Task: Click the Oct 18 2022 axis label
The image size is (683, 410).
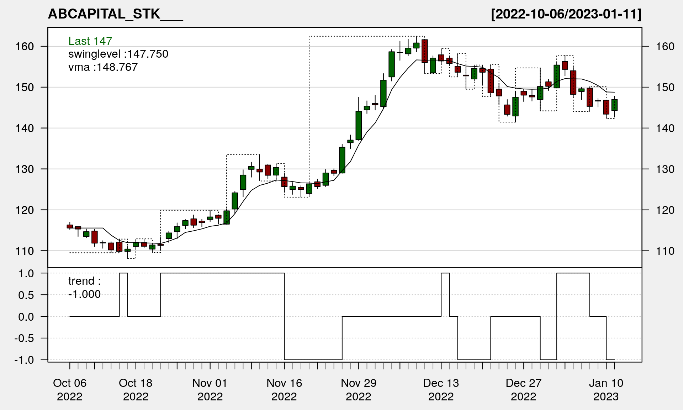Action: pos(136,389)
